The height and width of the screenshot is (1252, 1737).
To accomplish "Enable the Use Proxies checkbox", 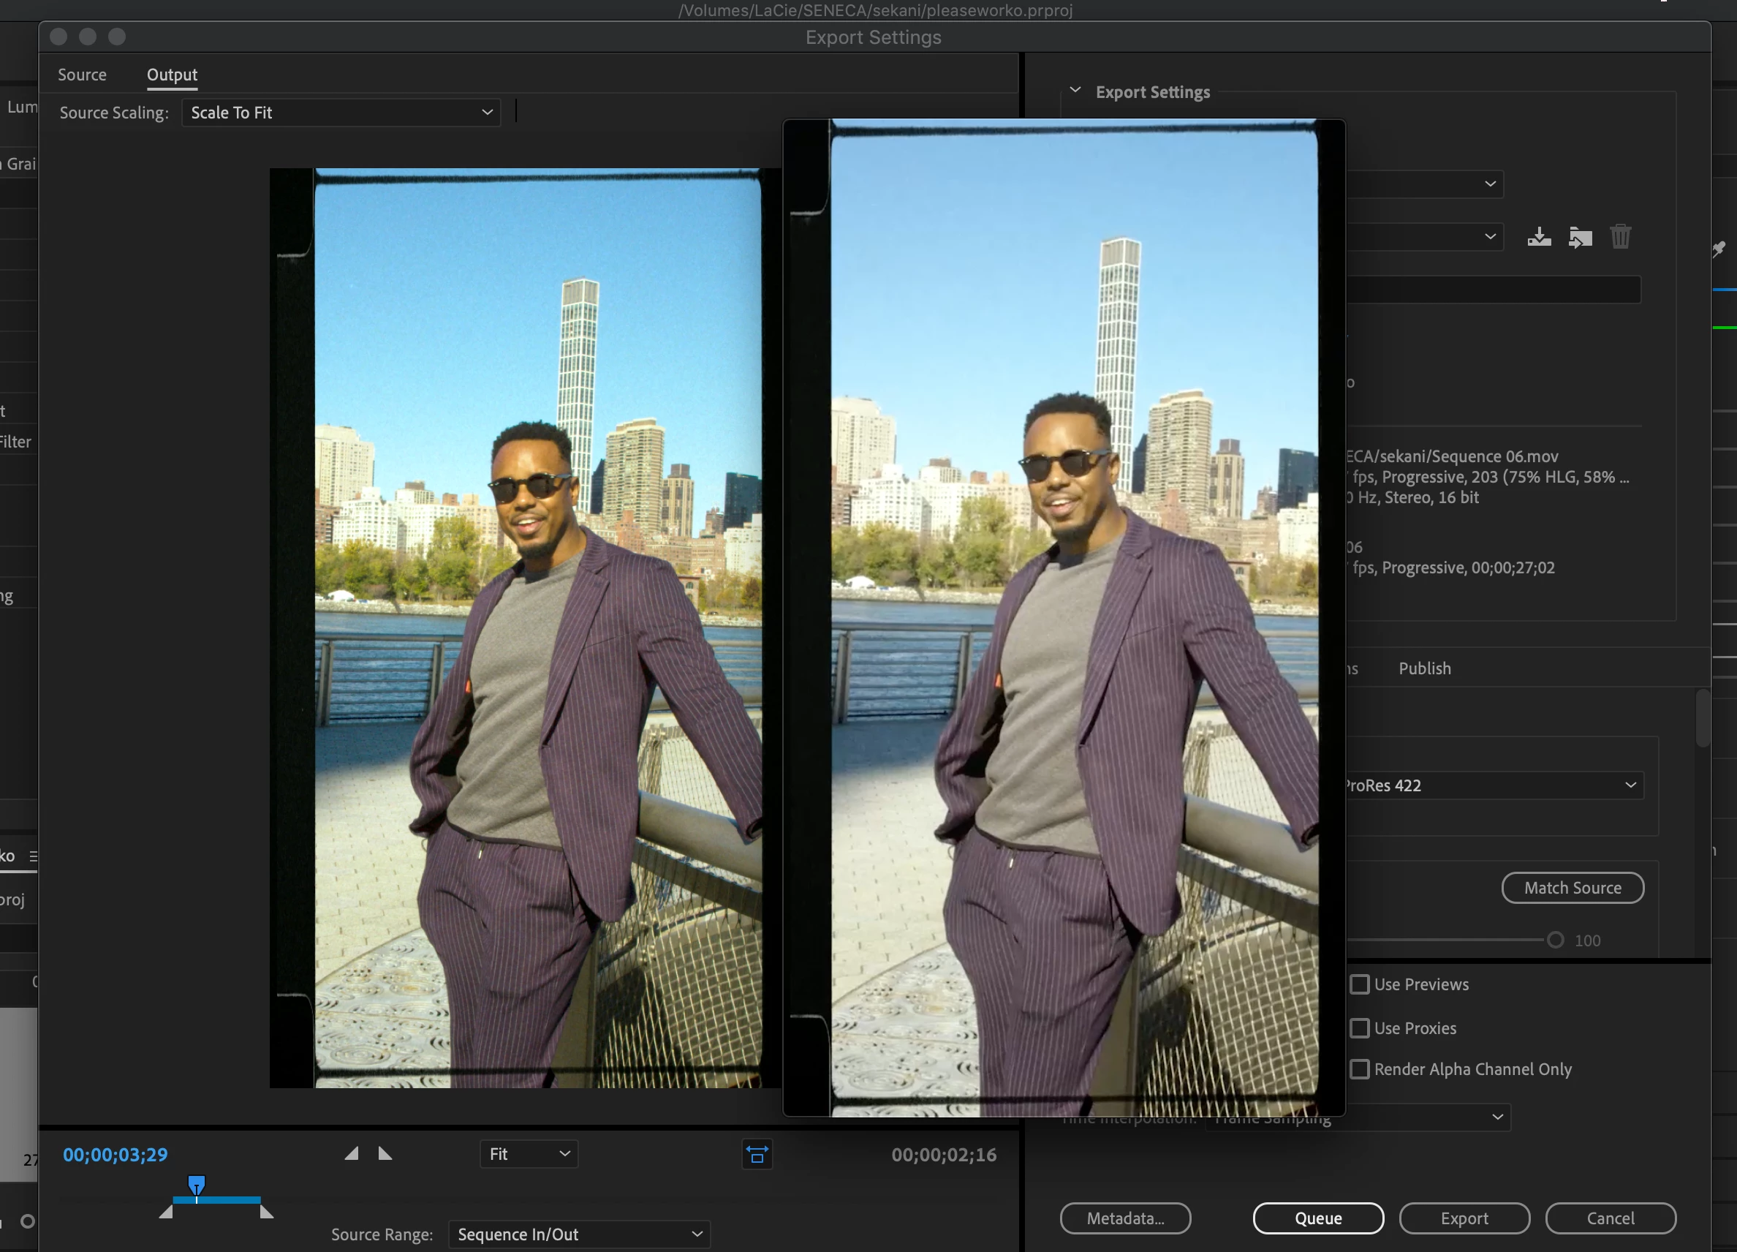I will [x=1360, y=1028].
